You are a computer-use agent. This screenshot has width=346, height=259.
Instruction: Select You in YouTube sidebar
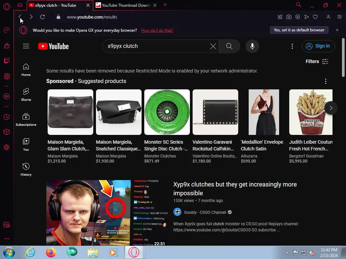(x=26, y=144)
